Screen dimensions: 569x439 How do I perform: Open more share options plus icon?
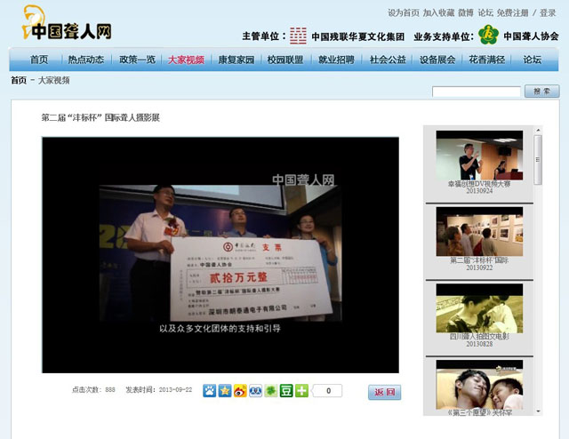point(301,391)
